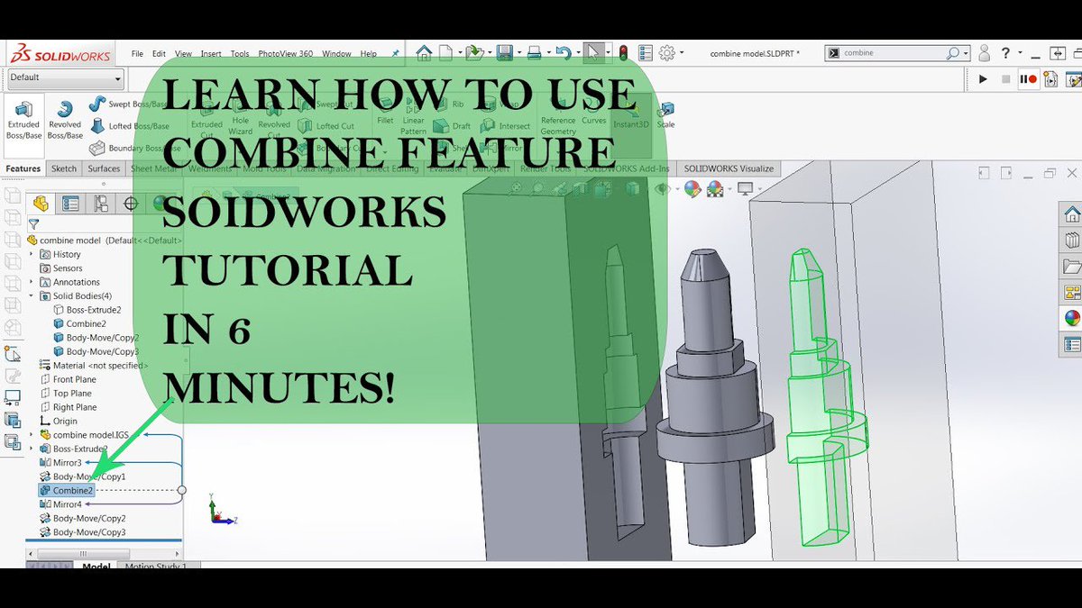Open the PropertyManager tab icon
1082x608 pixels.
coord(70,204)
